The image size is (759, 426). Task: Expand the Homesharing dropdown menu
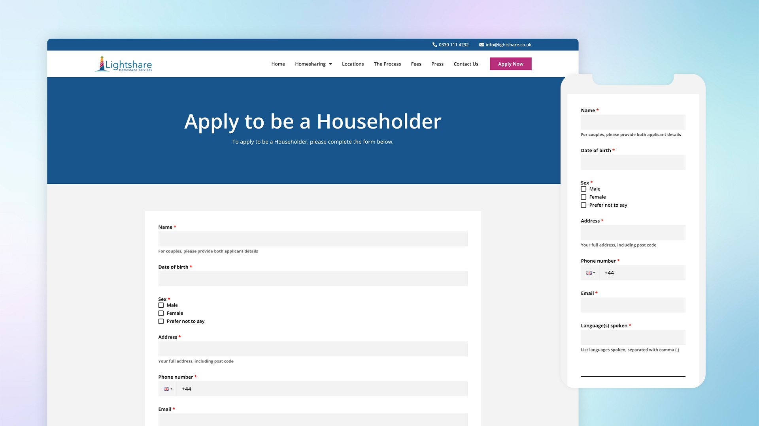tap(313, 64)
